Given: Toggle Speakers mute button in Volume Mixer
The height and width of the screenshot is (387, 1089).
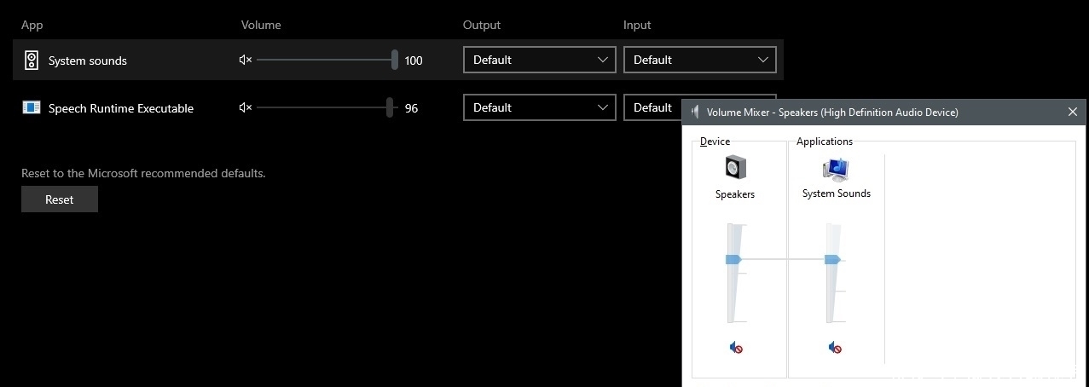Looking at the screenshot, I should (736, 347).
